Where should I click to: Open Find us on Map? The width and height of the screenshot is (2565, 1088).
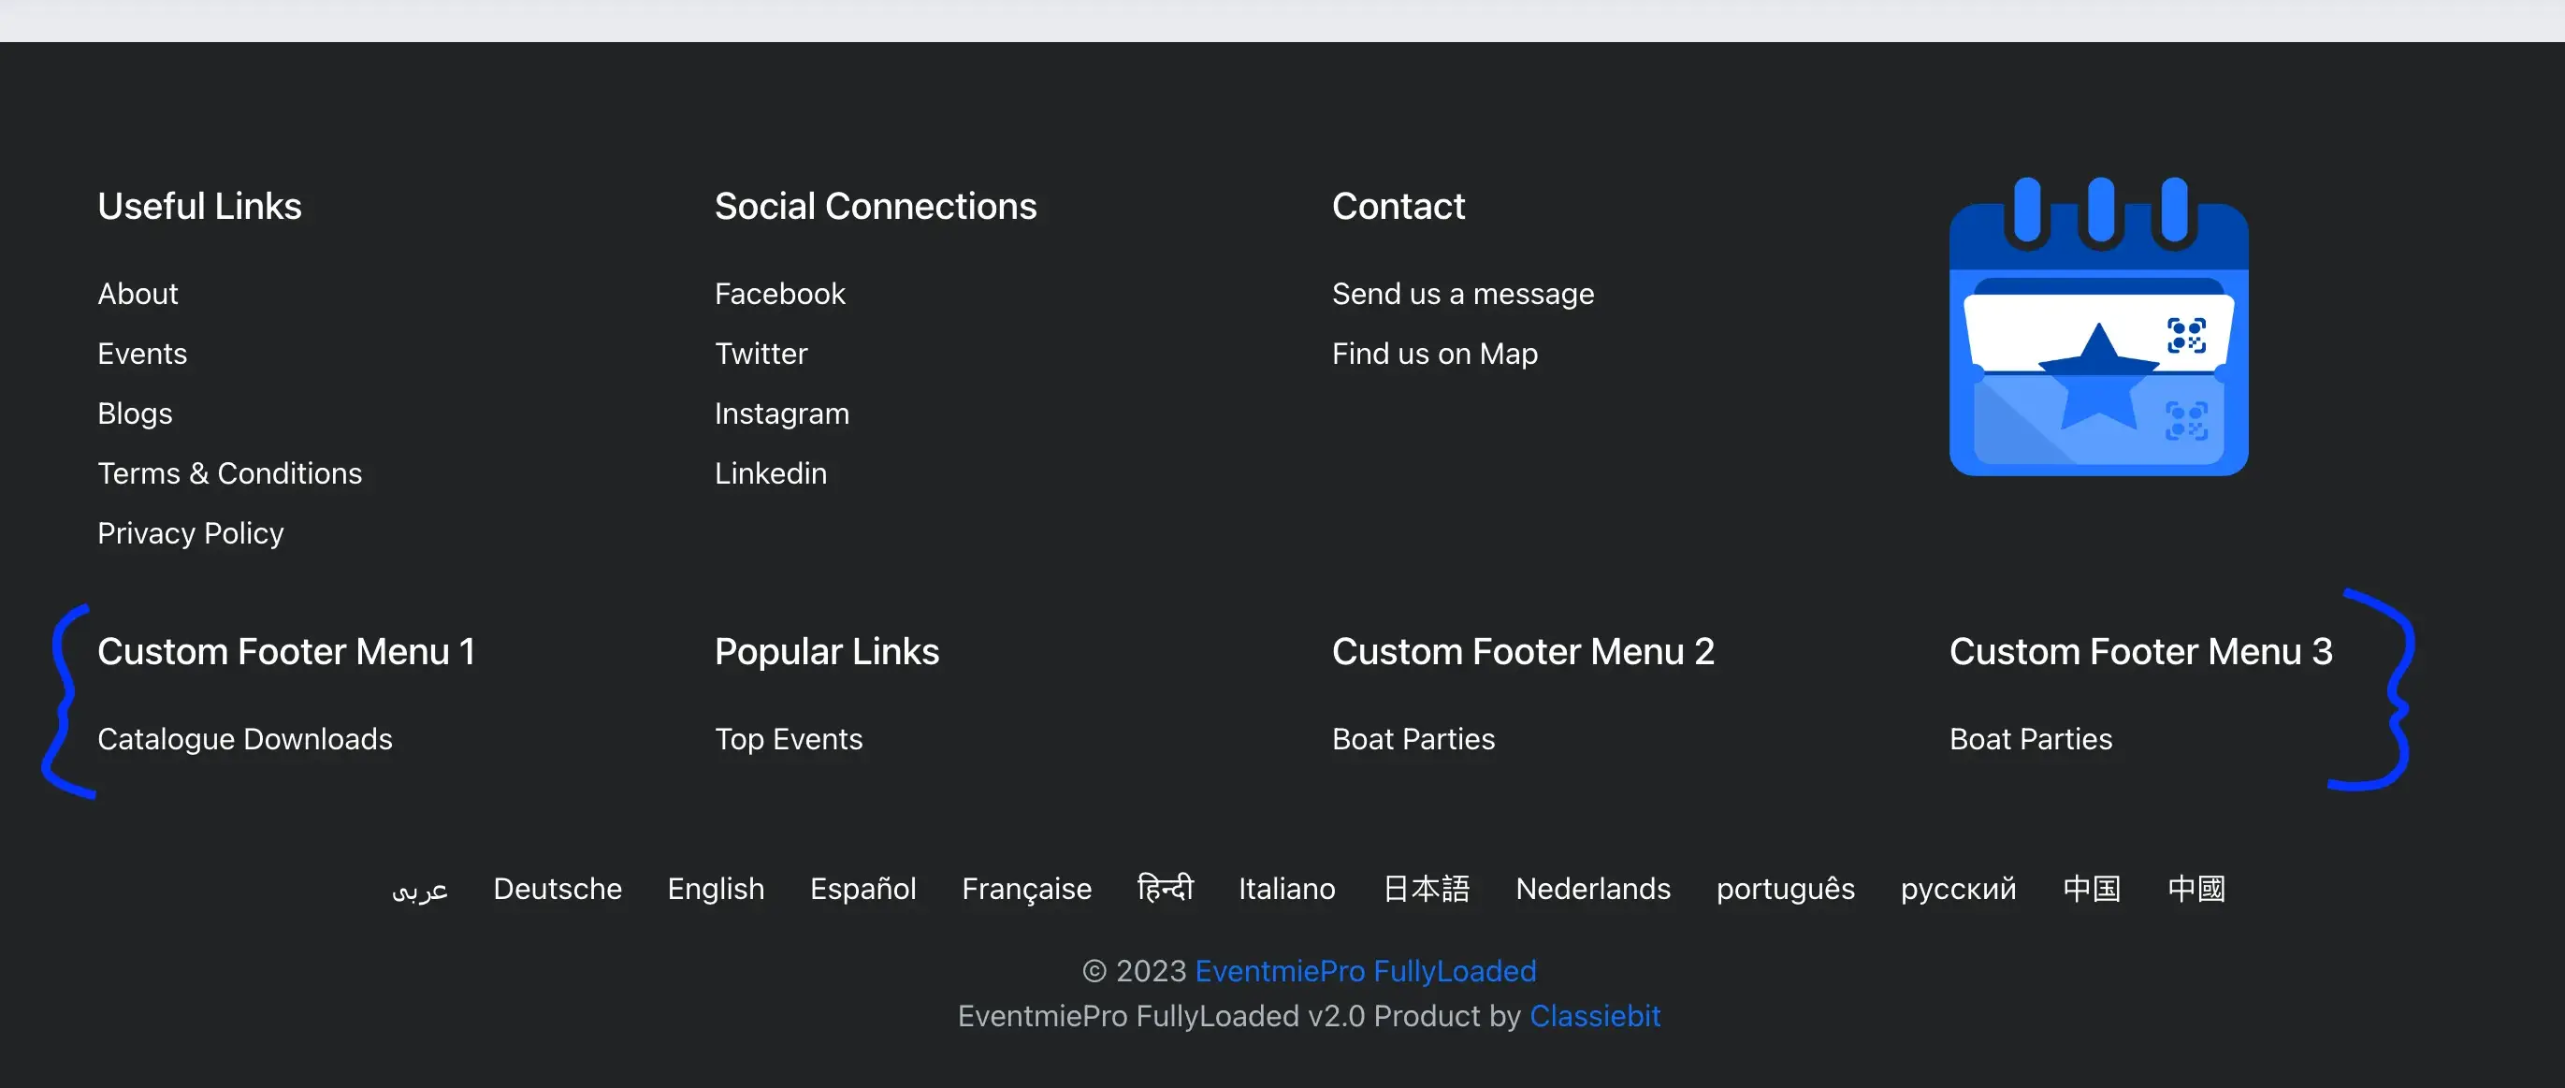coord(1435,354)
